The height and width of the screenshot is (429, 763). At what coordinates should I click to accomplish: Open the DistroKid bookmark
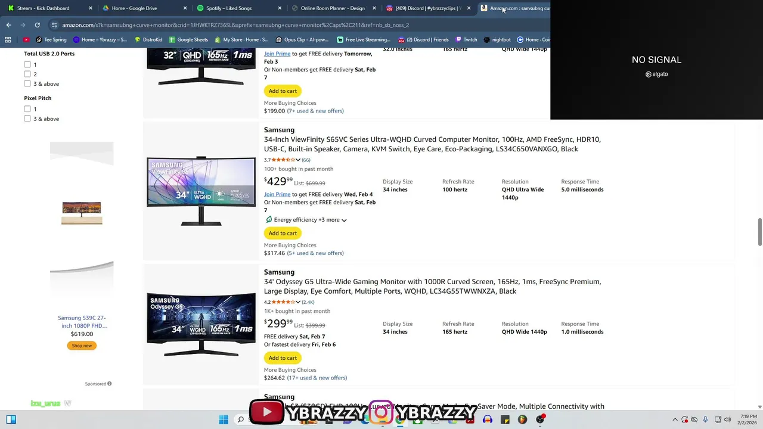tap(148, 40)
